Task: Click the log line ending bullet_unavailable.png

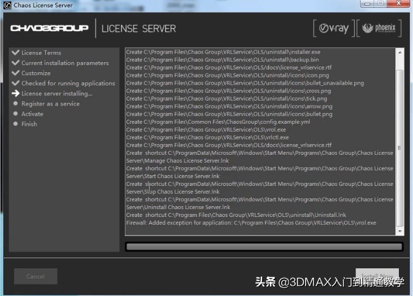Action: click(245, 83)
